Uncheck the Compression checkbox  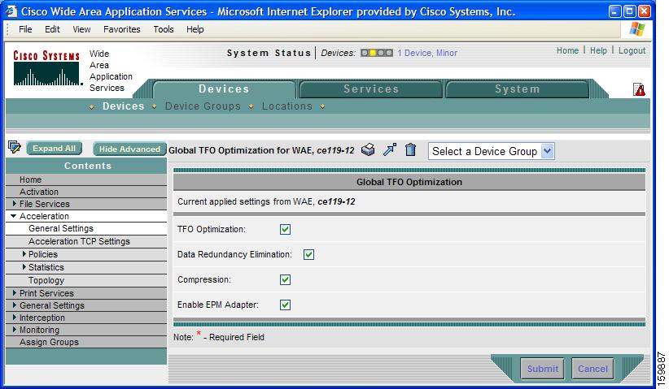(285, 279)
